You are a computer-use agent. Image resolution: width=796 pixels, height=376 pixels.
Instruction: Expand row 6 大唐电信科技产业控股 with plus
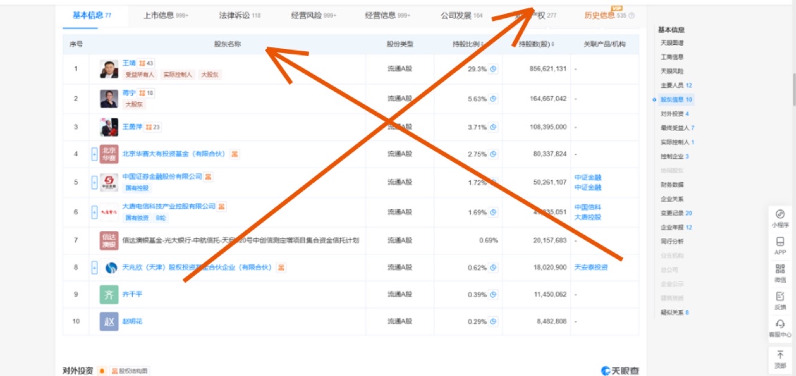point(94,212)
